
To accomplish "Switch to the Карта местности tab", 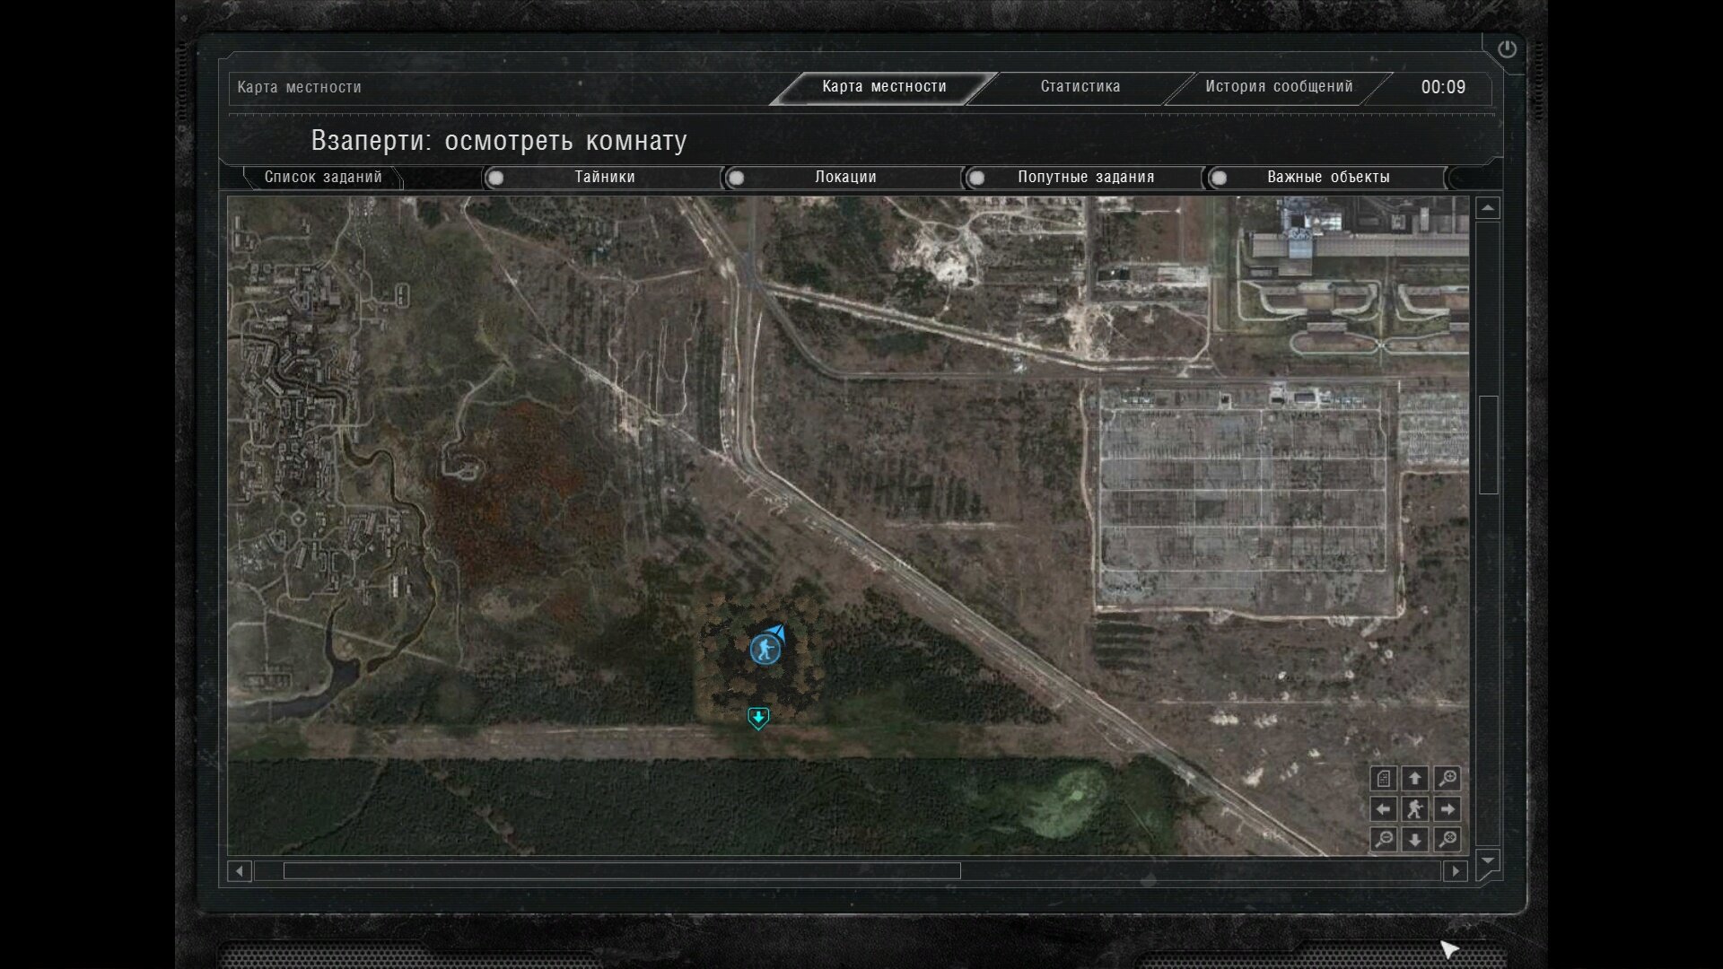I will tap(884, 87).
